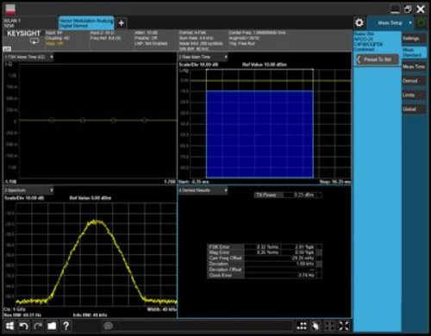This screenshot has width=431, height=336.
Task: Click the Vector Modulation Analyzer screen tab
Action: click(86, 23)
